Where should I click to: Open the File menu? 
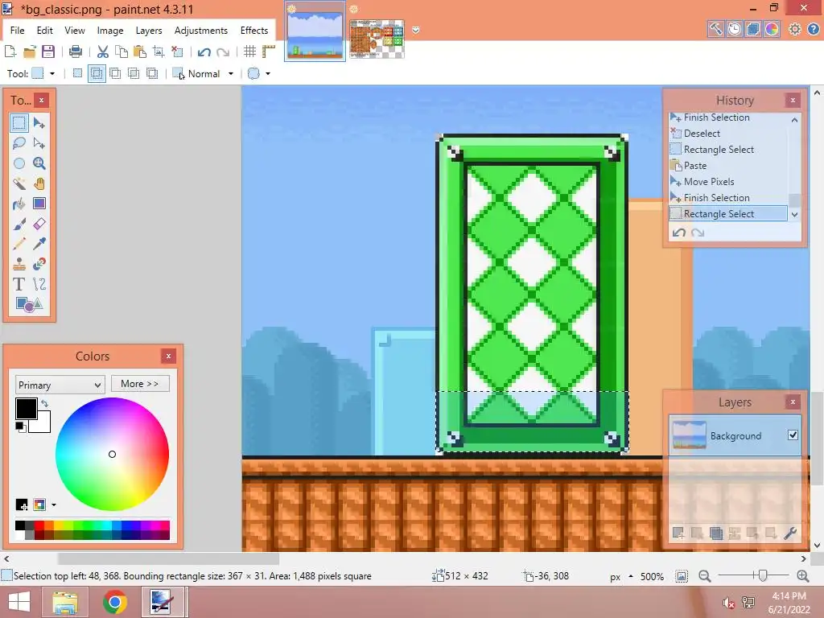click(18, 31)
